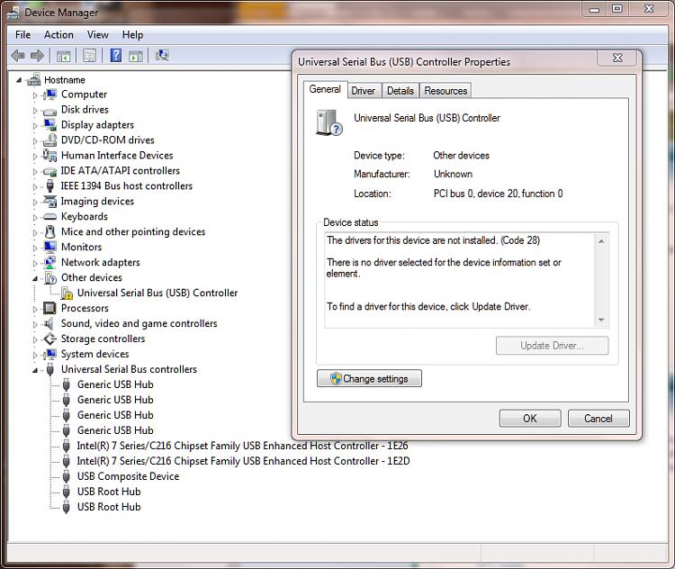
Task: Select the Imaging devices icon
Action: point(49,201)
